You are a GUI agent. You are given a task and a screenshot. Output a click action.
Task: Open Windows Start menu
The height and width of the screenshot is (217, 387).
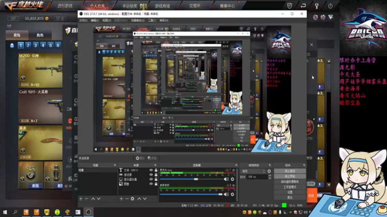[x=5, y=212]
